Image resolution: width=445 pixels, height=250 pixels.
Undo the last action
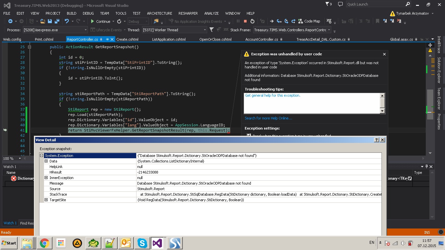[x=66, y=21]
